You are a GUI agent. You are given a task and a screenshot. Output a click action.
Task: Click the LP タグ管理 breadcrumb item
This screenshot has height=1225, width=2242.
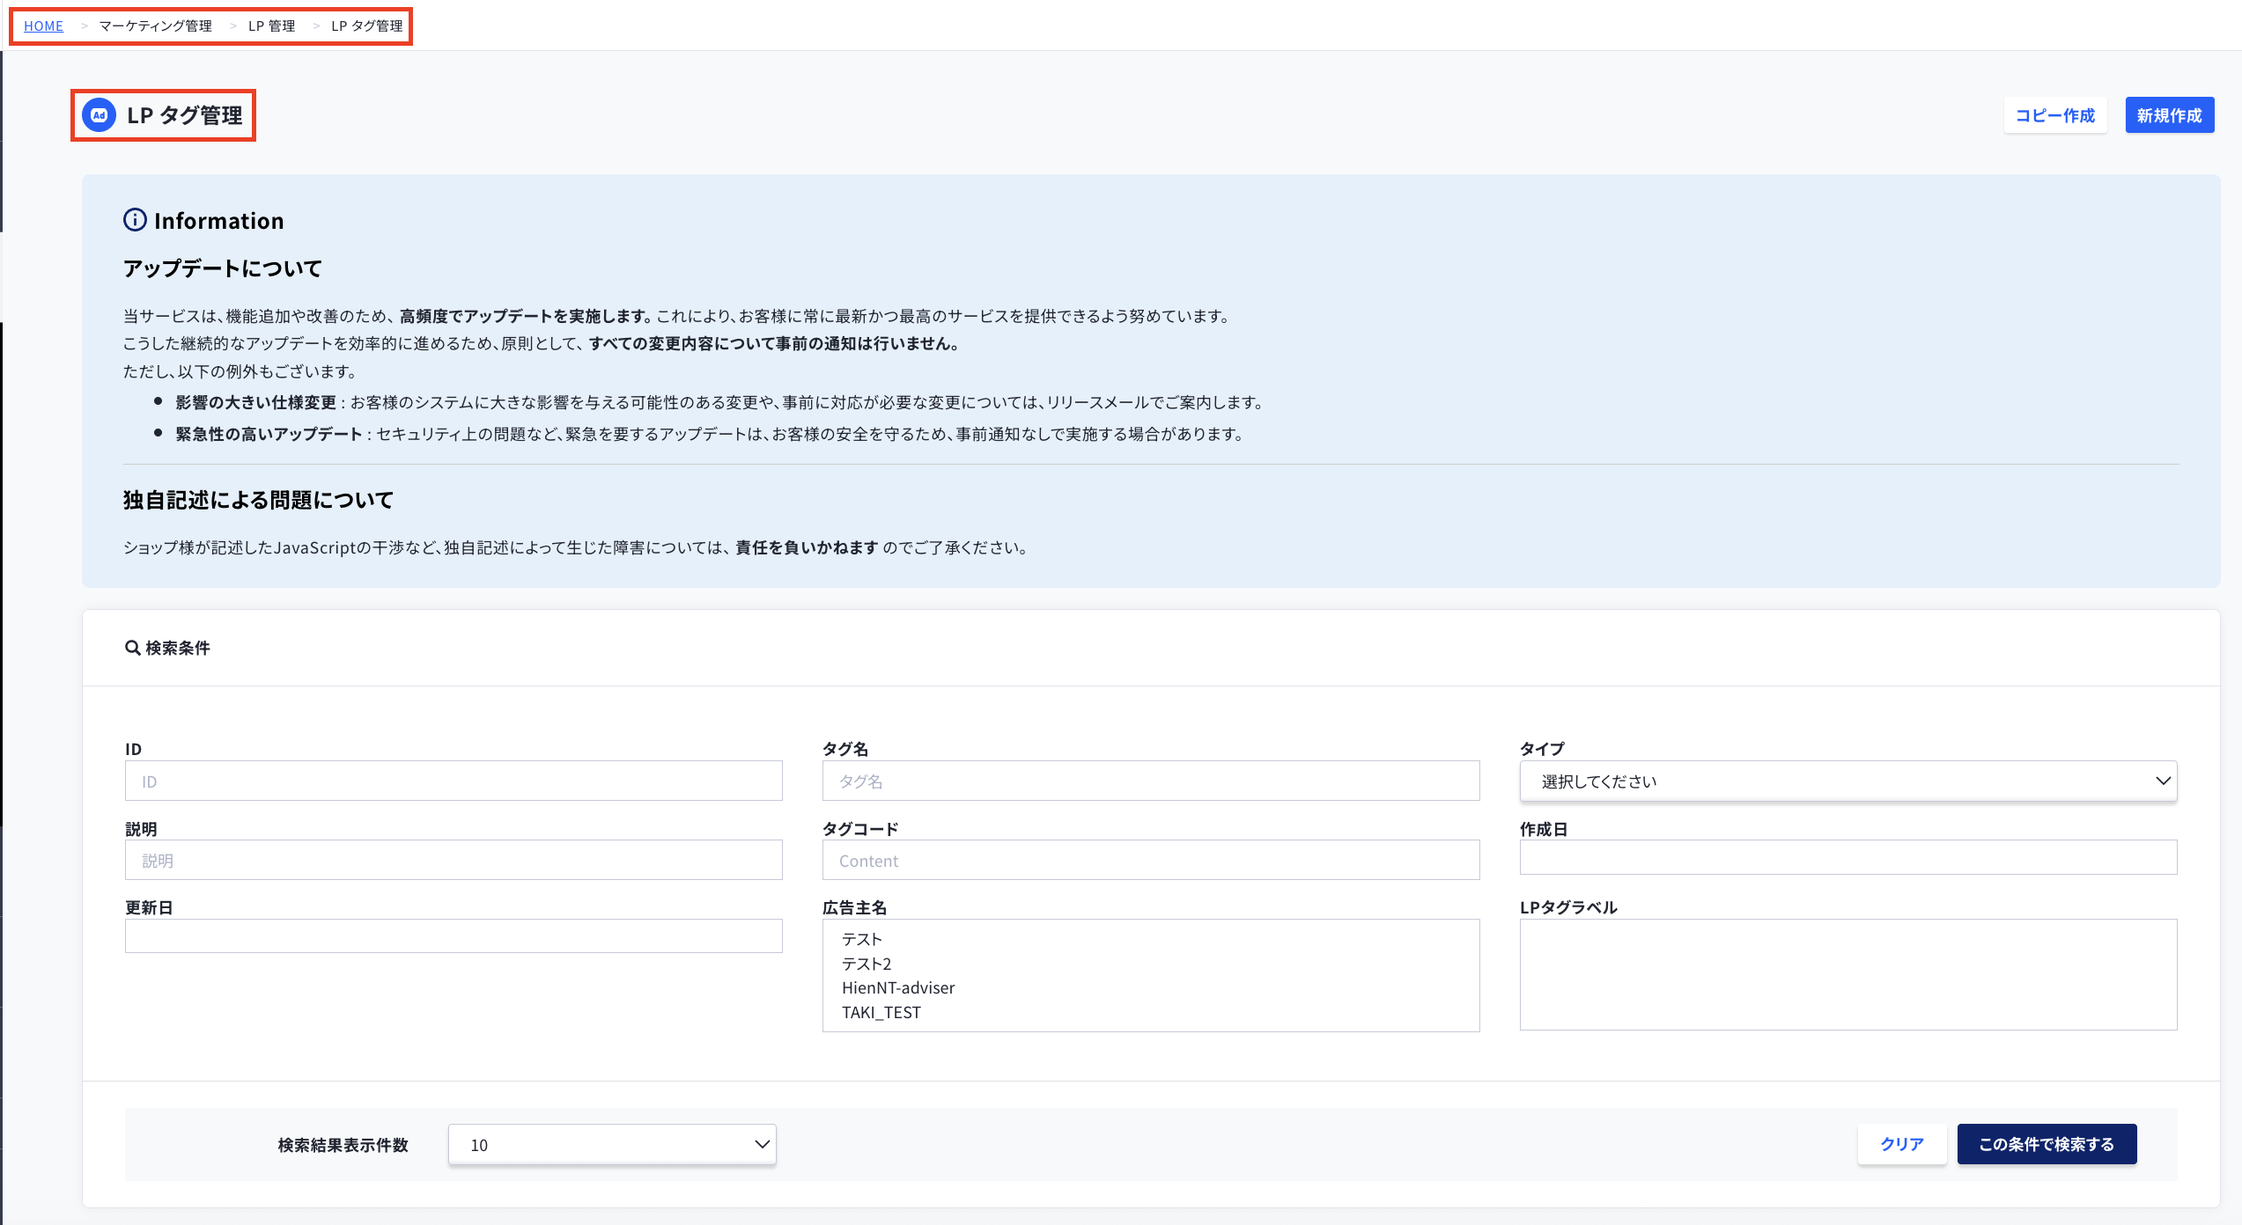(366, 26)
